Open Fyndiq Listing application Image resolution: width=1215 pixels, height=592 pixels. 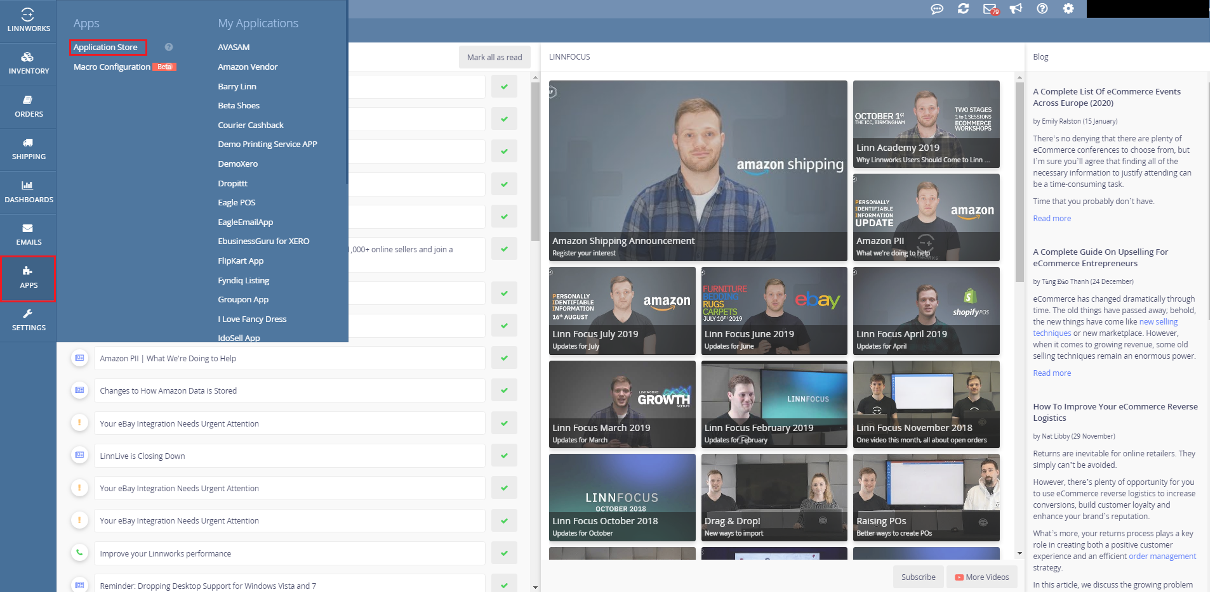[244, 280]
